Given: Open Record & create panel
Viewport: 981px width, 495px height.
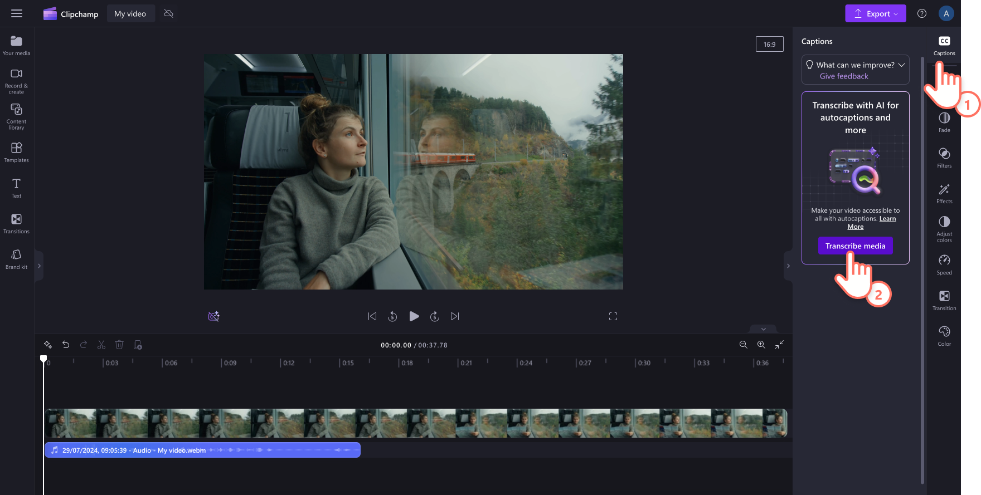Looking at the screenshot, I should click(16, 81).
